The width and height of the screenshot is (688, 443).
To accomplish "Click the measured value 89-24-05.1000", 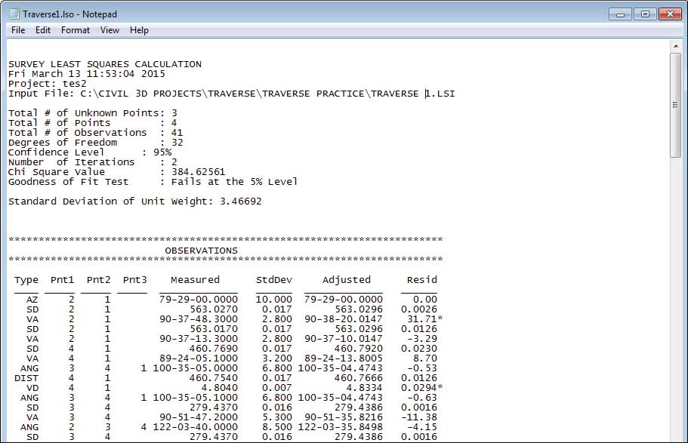I will [199, 358].
